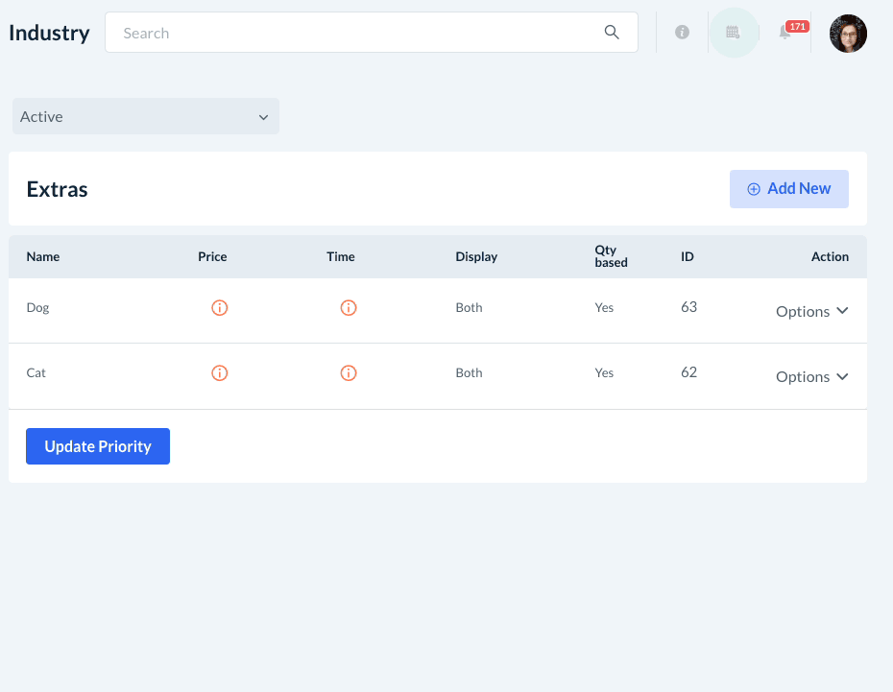
Task: Click the Name column header
Action: [43, 256]
